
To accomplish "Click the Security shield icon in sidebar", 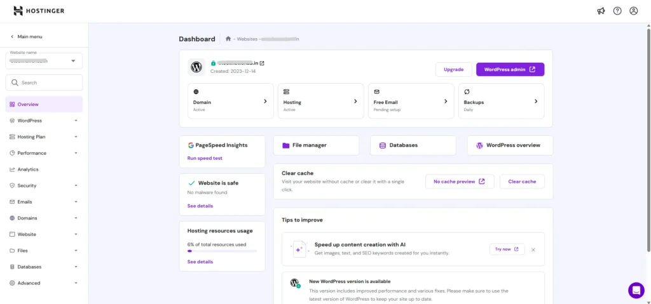I will point(12,185).
